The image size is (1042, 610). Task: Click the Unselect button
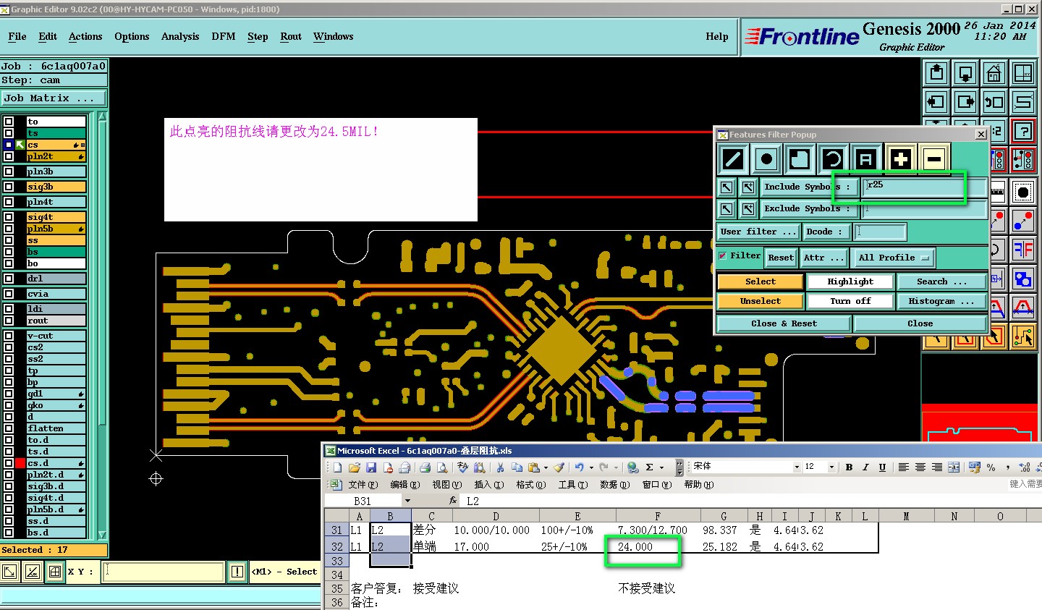760,301
